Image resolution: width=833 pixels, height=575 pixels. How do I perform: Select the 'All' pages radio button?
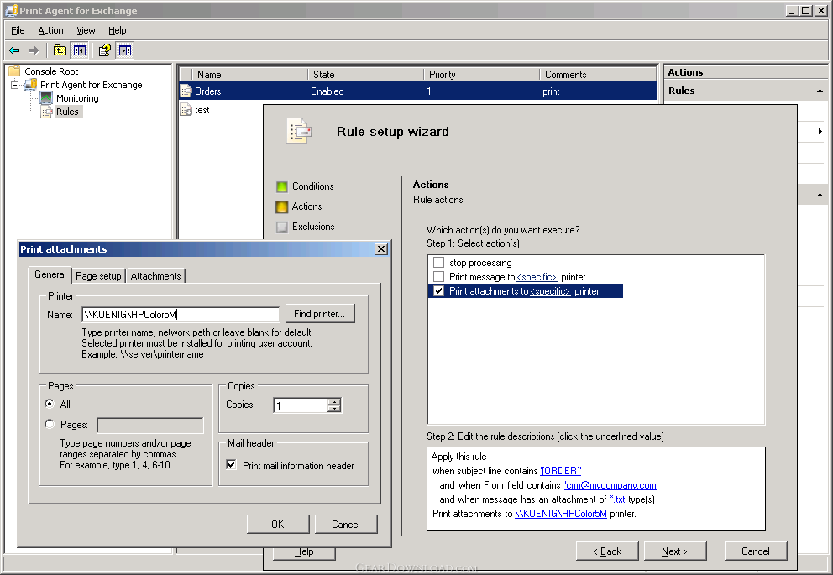coord(50,404)
